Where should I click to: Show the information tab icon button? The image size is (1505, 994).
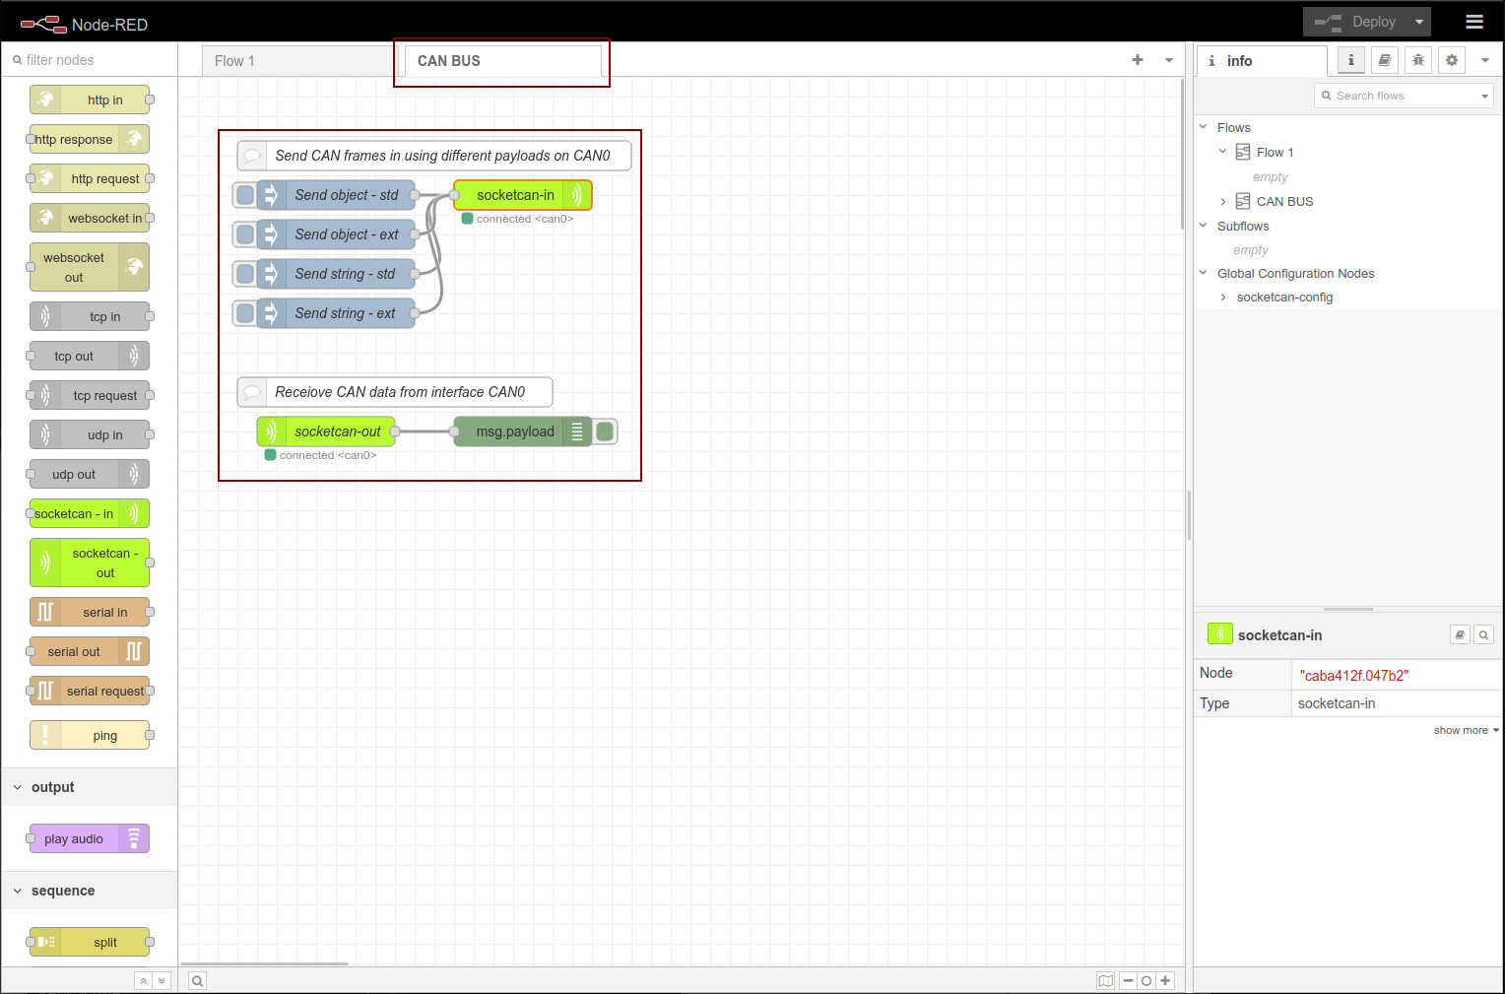(x=1350, y=60)
